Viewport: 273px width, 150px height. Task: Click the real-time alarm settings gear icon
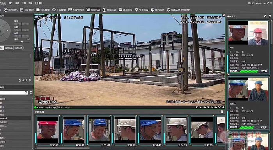tap(265, 16)
